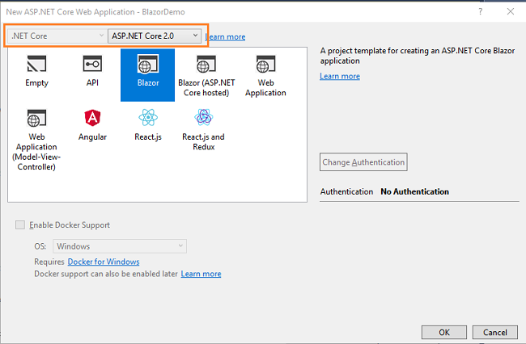Click the Authentication label text
526x344 pixels.
point(346,191)
